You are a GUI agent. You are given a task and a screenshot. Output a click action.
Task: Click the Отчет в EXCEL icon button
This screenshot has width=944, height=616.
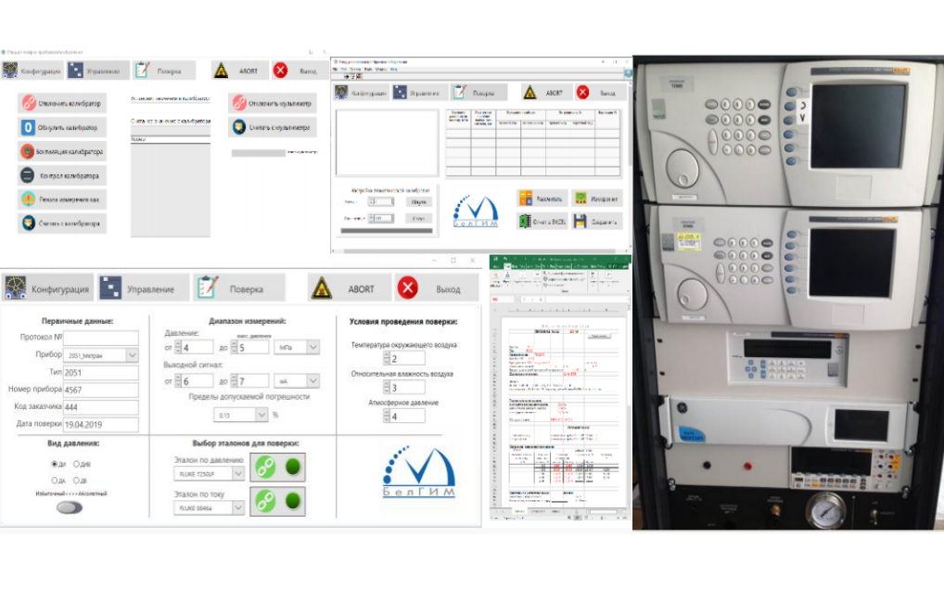(528, 222)
